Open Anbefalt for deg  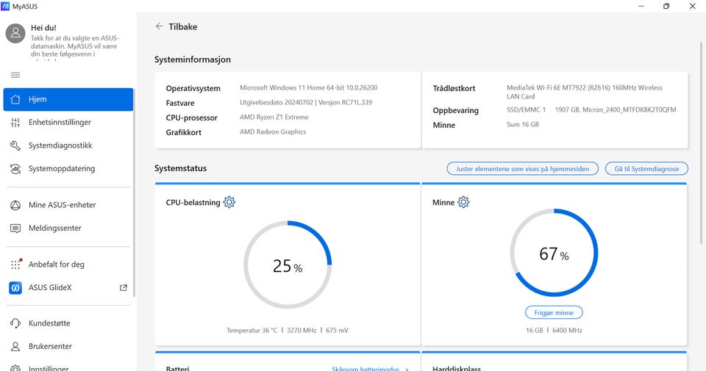tap(68, 264)
